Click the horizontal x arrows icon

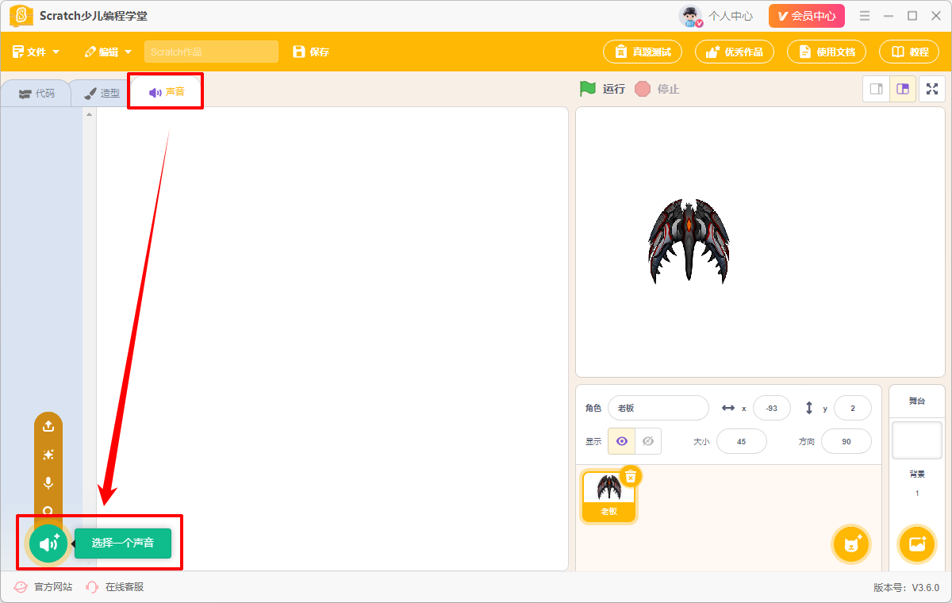[x=728, y=408]
